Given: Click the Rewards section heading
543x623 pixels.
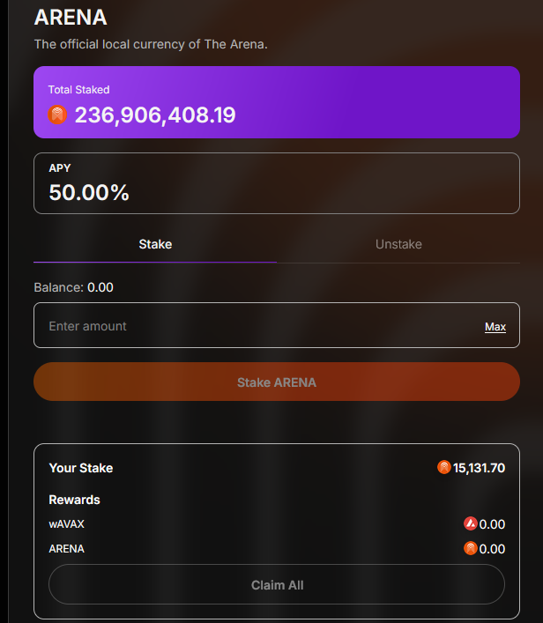Looking at the screenshot, I should [x=74, y=500].
